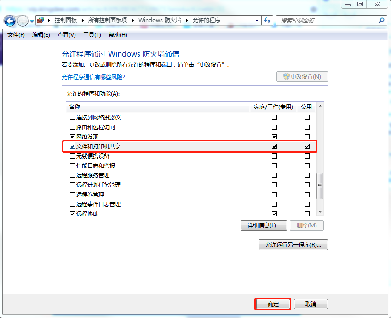Open the 编辑(E) menu
Screen dimensions: 391x318
41,35
